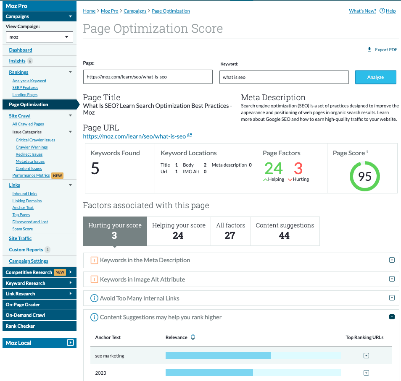This screenshot has height=381, width=401.
Task: Click the Help question mark icon
Action: coord(382,11)
